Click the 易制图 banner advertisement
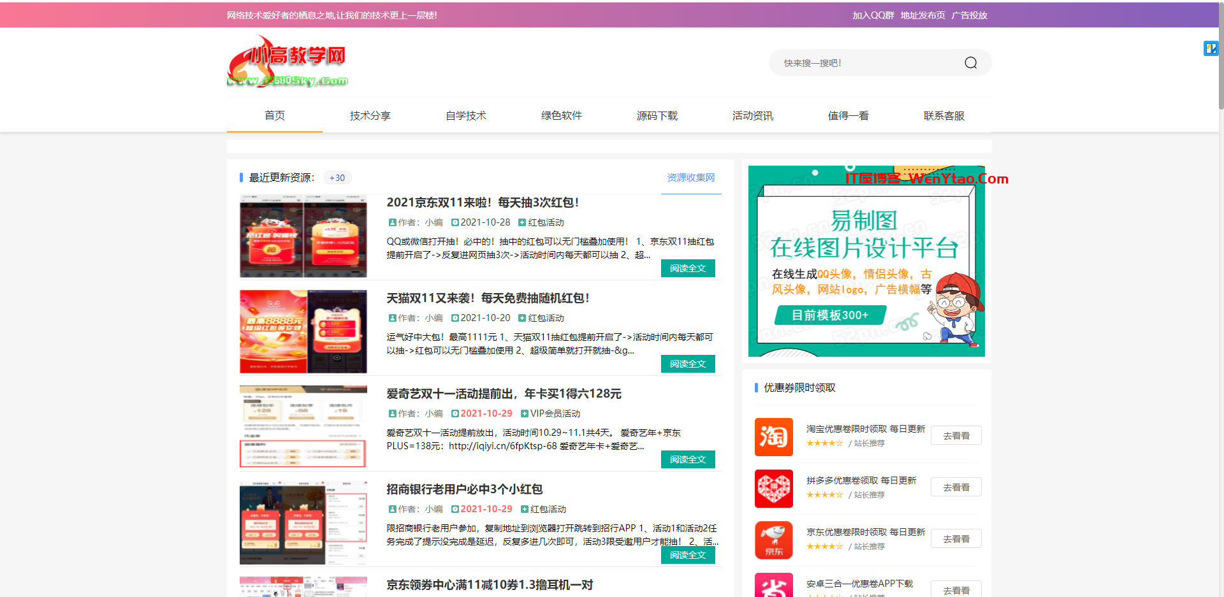This screenshot has width=1224, height=597. pyautogui.click(x=866, y=261)
